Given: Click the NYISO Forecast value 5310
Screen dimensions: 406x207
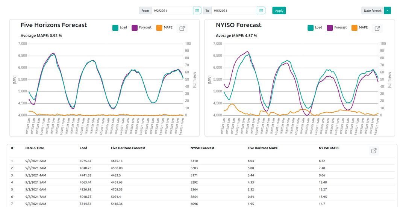Looking at the screenshot, I should click(194, 161).
